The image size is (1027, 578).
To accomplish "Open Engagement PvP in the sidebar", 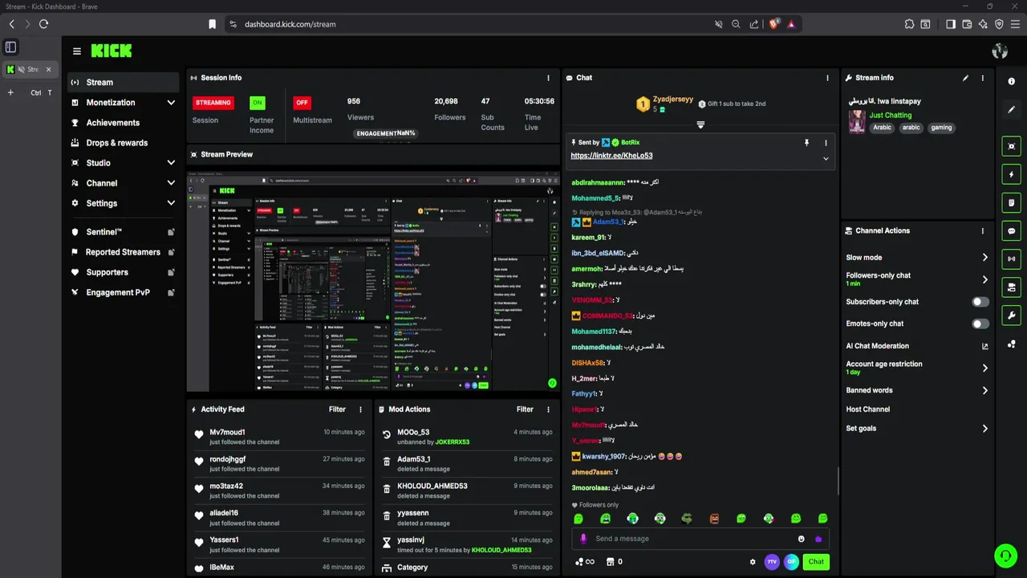I will click(122, 292).
